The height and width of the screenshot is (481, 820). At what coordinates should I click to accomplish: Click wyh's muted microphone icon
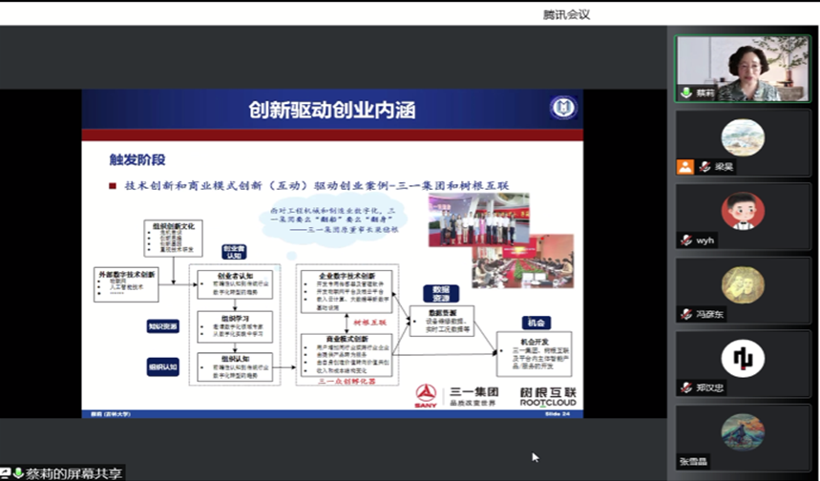point(686,240)
